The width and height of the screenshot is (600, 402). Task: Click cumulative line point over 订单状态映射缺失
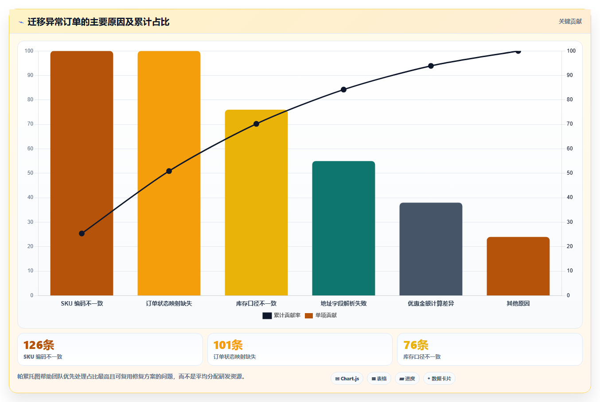[169, 171]
